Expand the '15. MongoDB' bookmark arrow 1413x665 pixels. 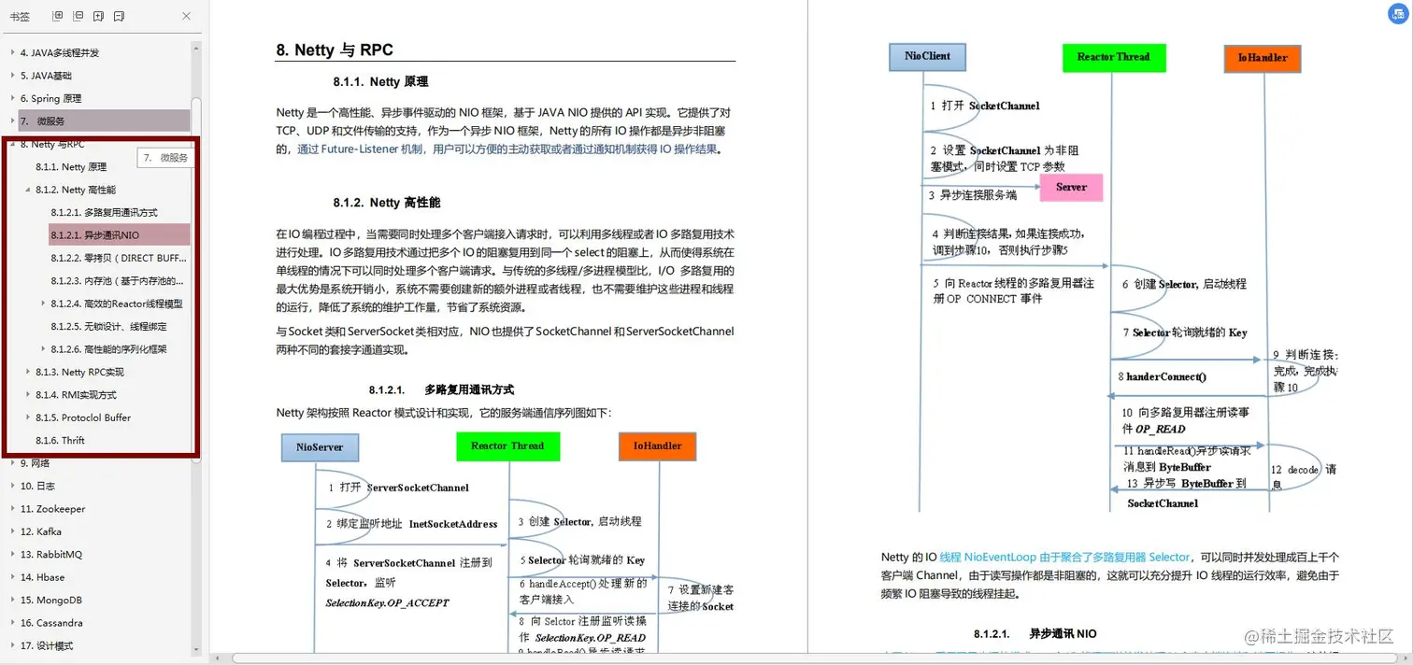pyautogui.click(x=12, y=601)
